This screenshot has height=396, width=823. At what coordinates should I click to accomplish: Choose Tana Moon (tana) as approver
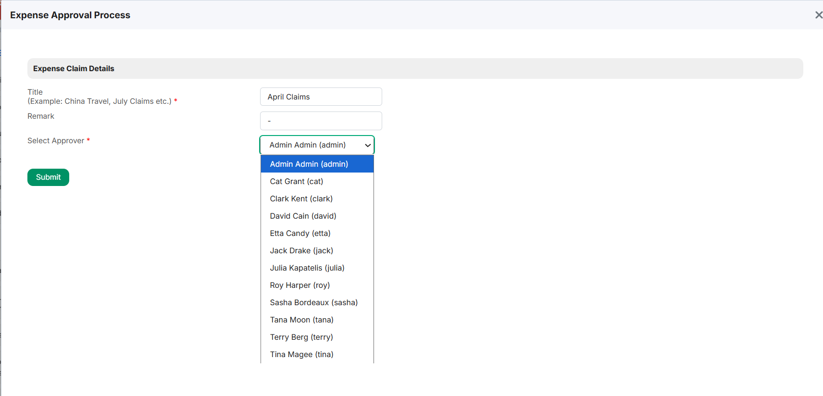(317, 320)
